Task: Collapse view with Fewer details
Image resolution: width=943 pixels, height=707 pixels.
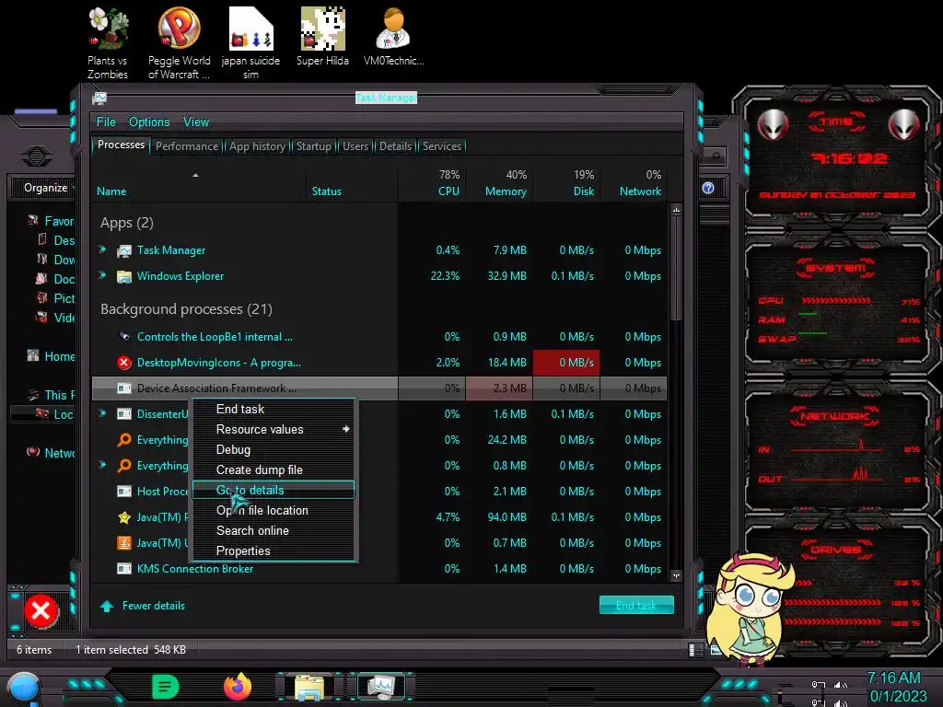Action: click(143, 606)
